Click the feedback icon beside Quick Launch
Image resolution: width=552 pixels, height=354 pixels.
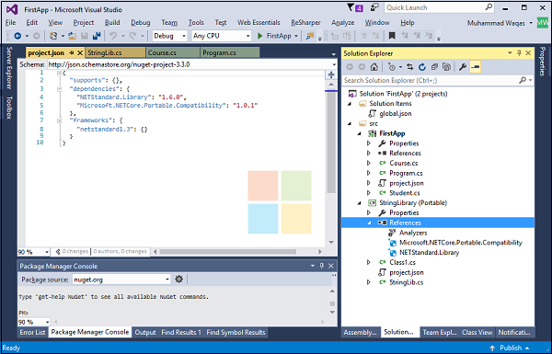click(x=375, y=7)
